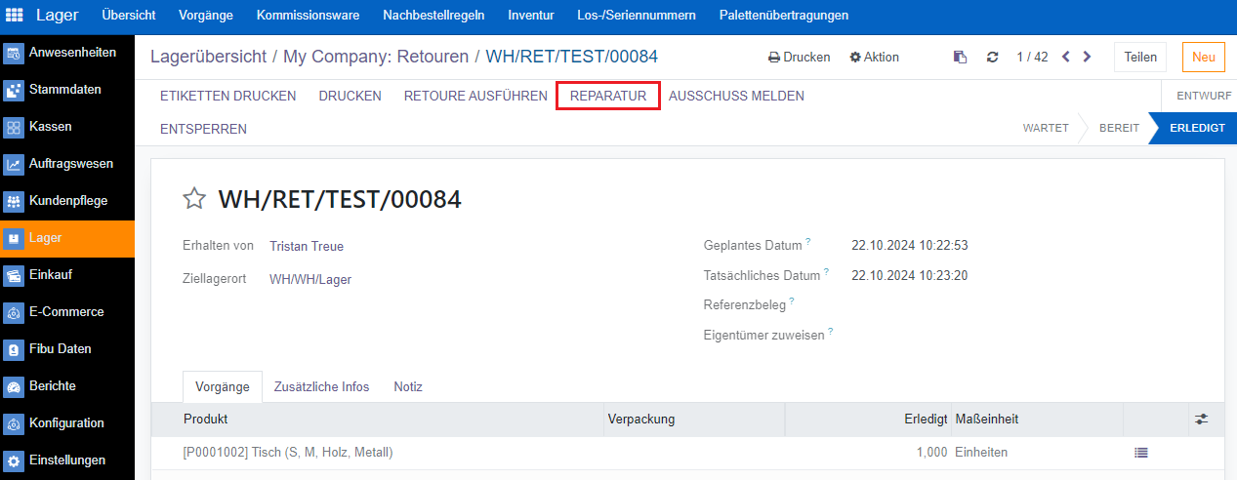Image resolution: width=1237 pixels, height=480 pixels.
Task: Click the refresh record icon
Action: click(x=992, y=58)
